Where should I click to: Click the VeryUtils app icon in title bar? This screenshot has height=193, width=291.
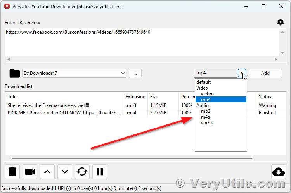point(7,7)
